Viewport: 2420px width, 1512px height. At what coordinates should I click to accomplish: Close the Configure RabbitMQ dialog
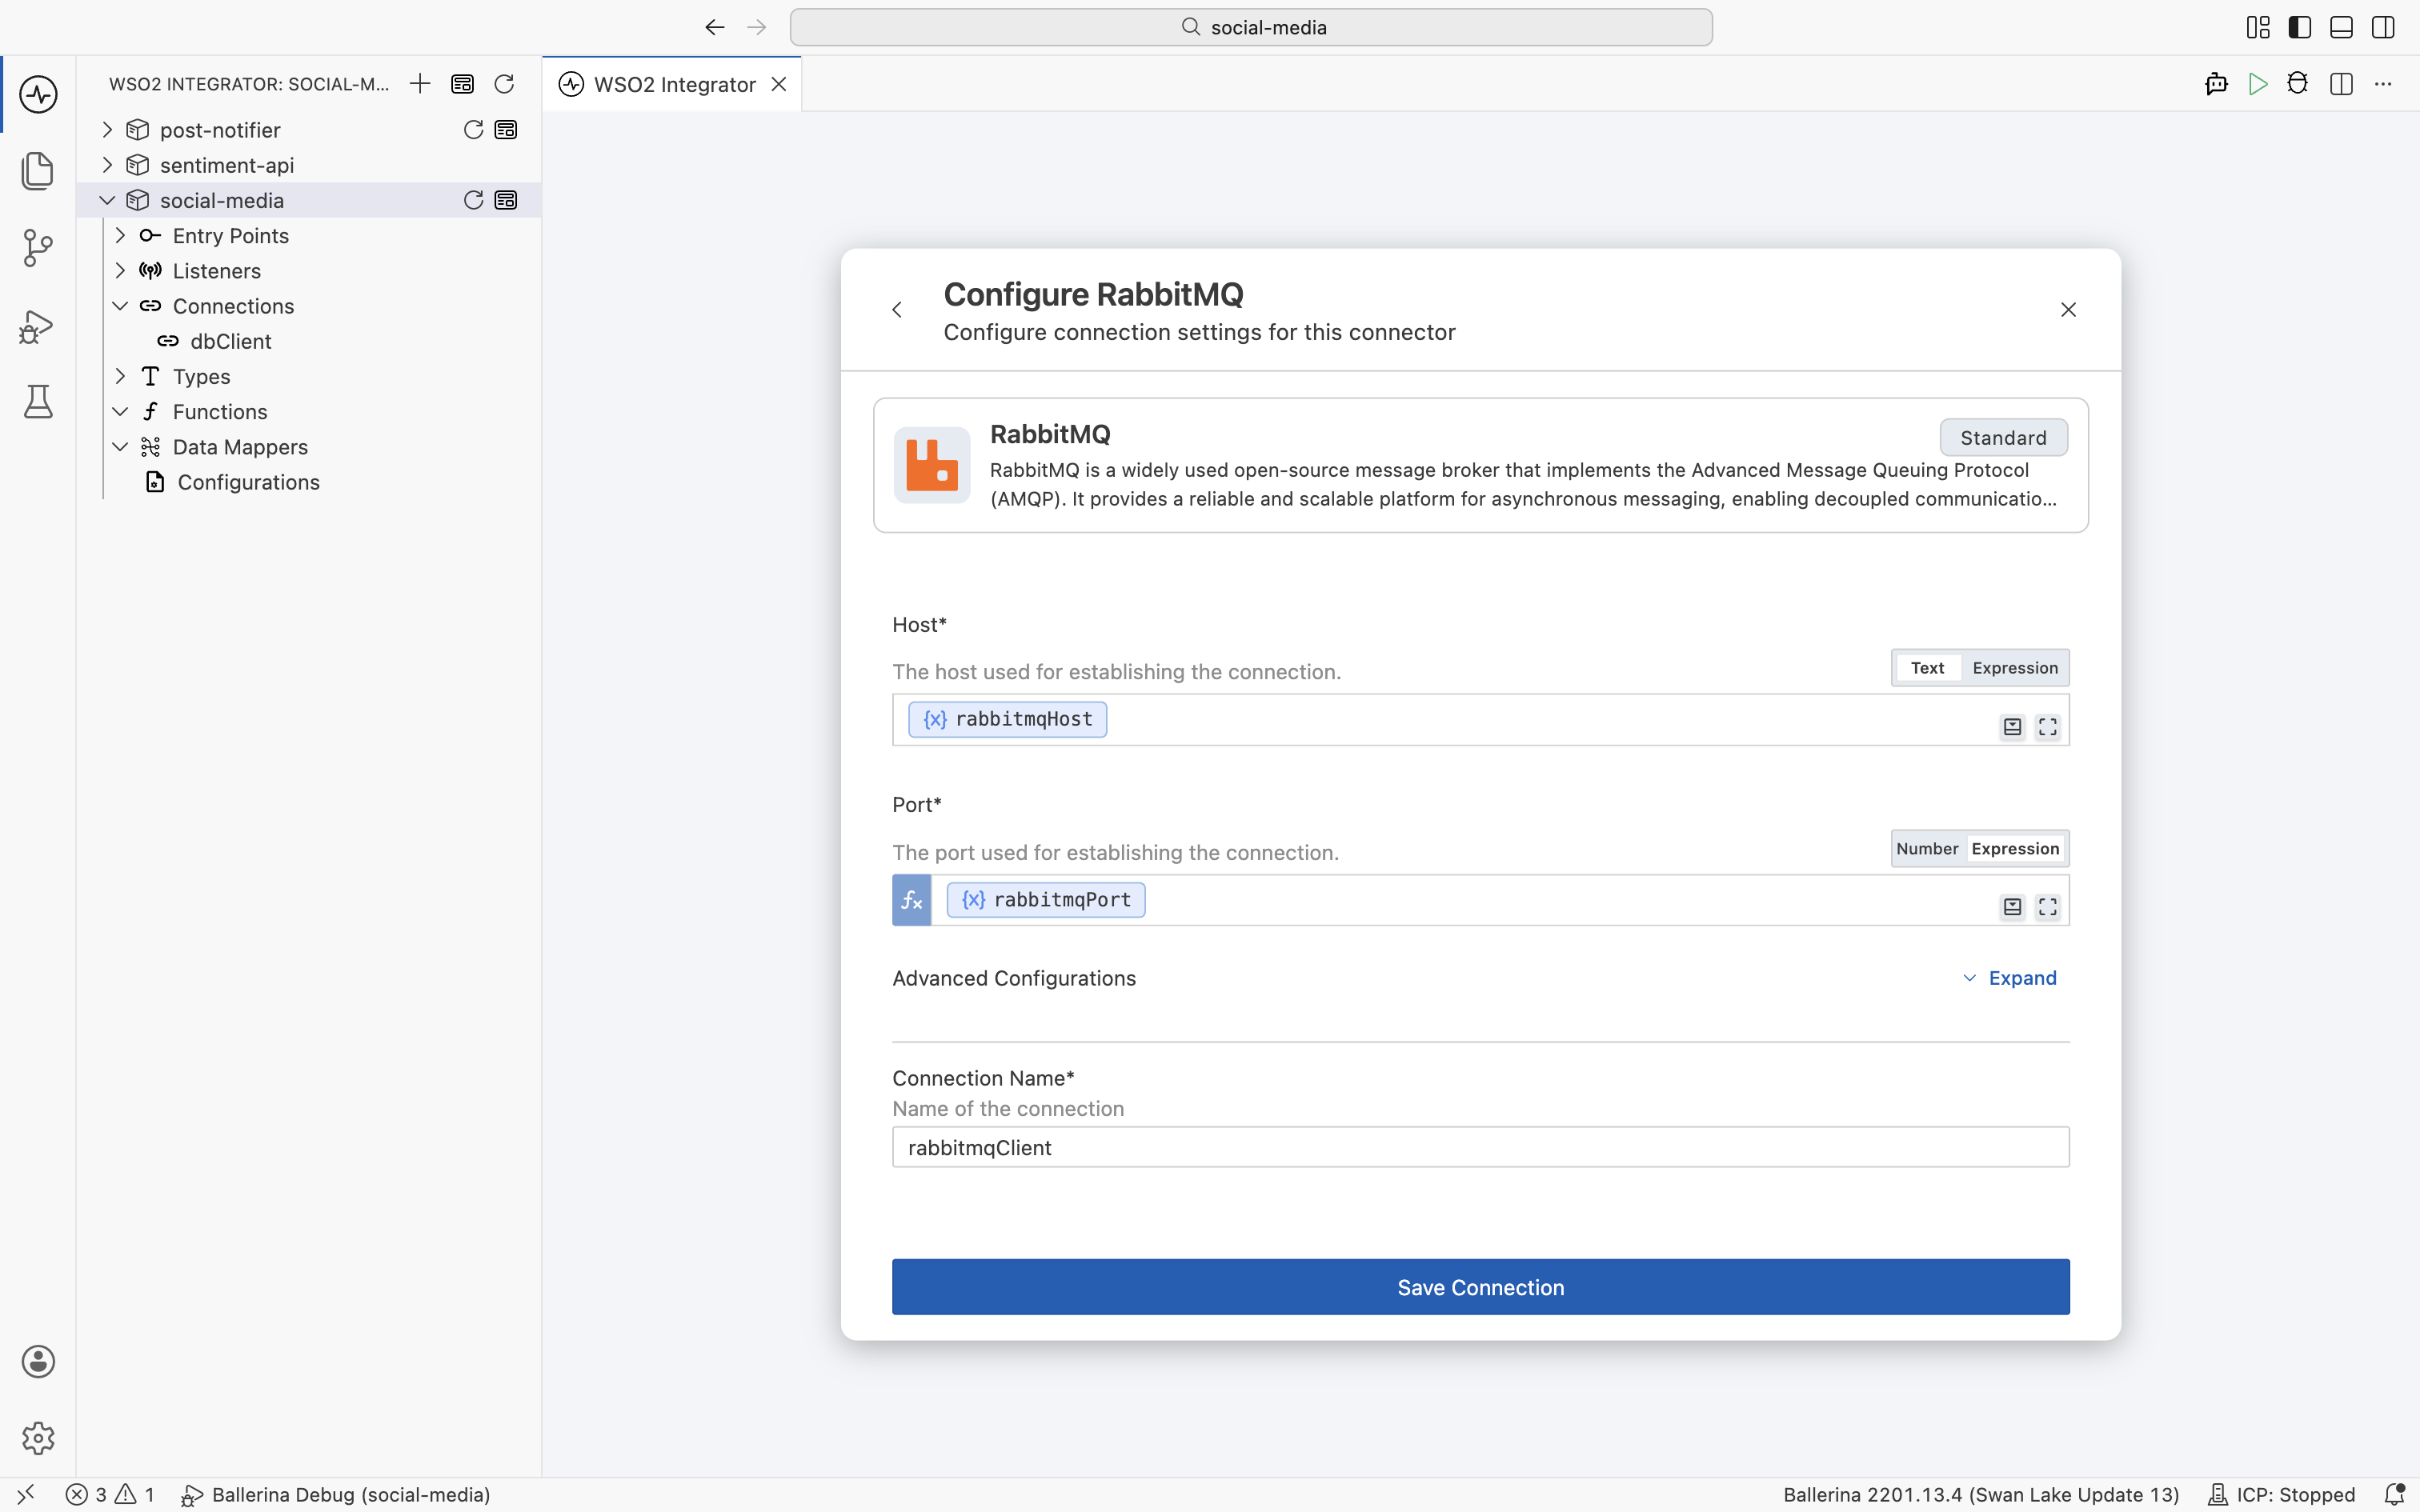point(2068,310)
